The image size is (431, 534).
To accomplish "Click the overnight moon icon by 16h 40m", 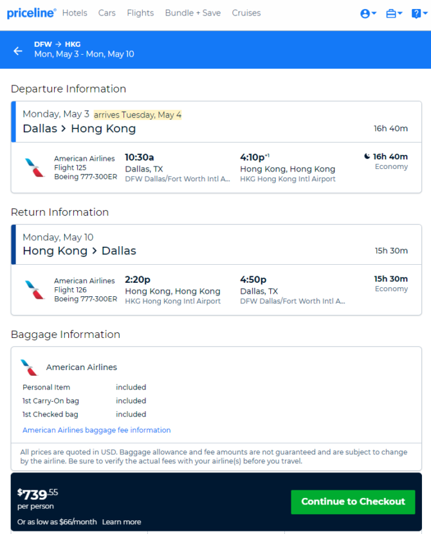I will (367, 156).
